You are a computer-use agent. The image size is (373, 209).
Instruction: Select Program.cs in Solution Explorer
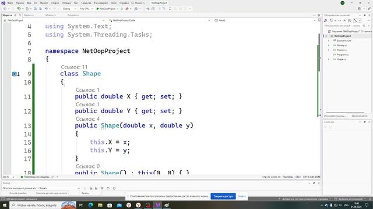(x=343, y=55)
